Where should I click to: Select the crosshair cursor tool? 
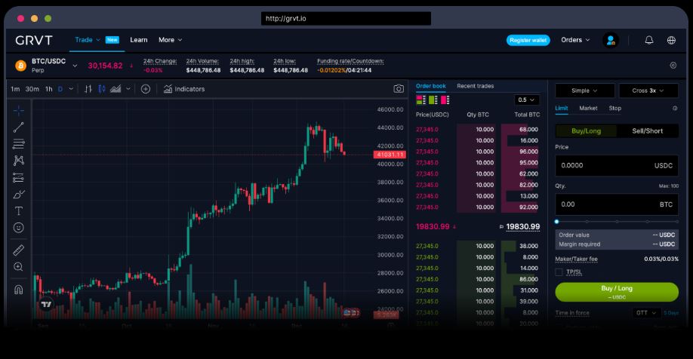coord(19,110)
